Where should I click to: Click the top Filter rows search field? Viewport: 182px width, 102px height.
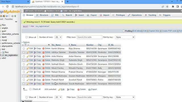[90, 37]
